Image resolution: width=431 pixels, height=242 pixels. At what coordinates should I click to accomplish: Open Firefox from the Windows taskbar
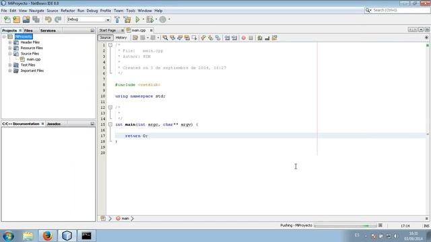click(47, 236)
